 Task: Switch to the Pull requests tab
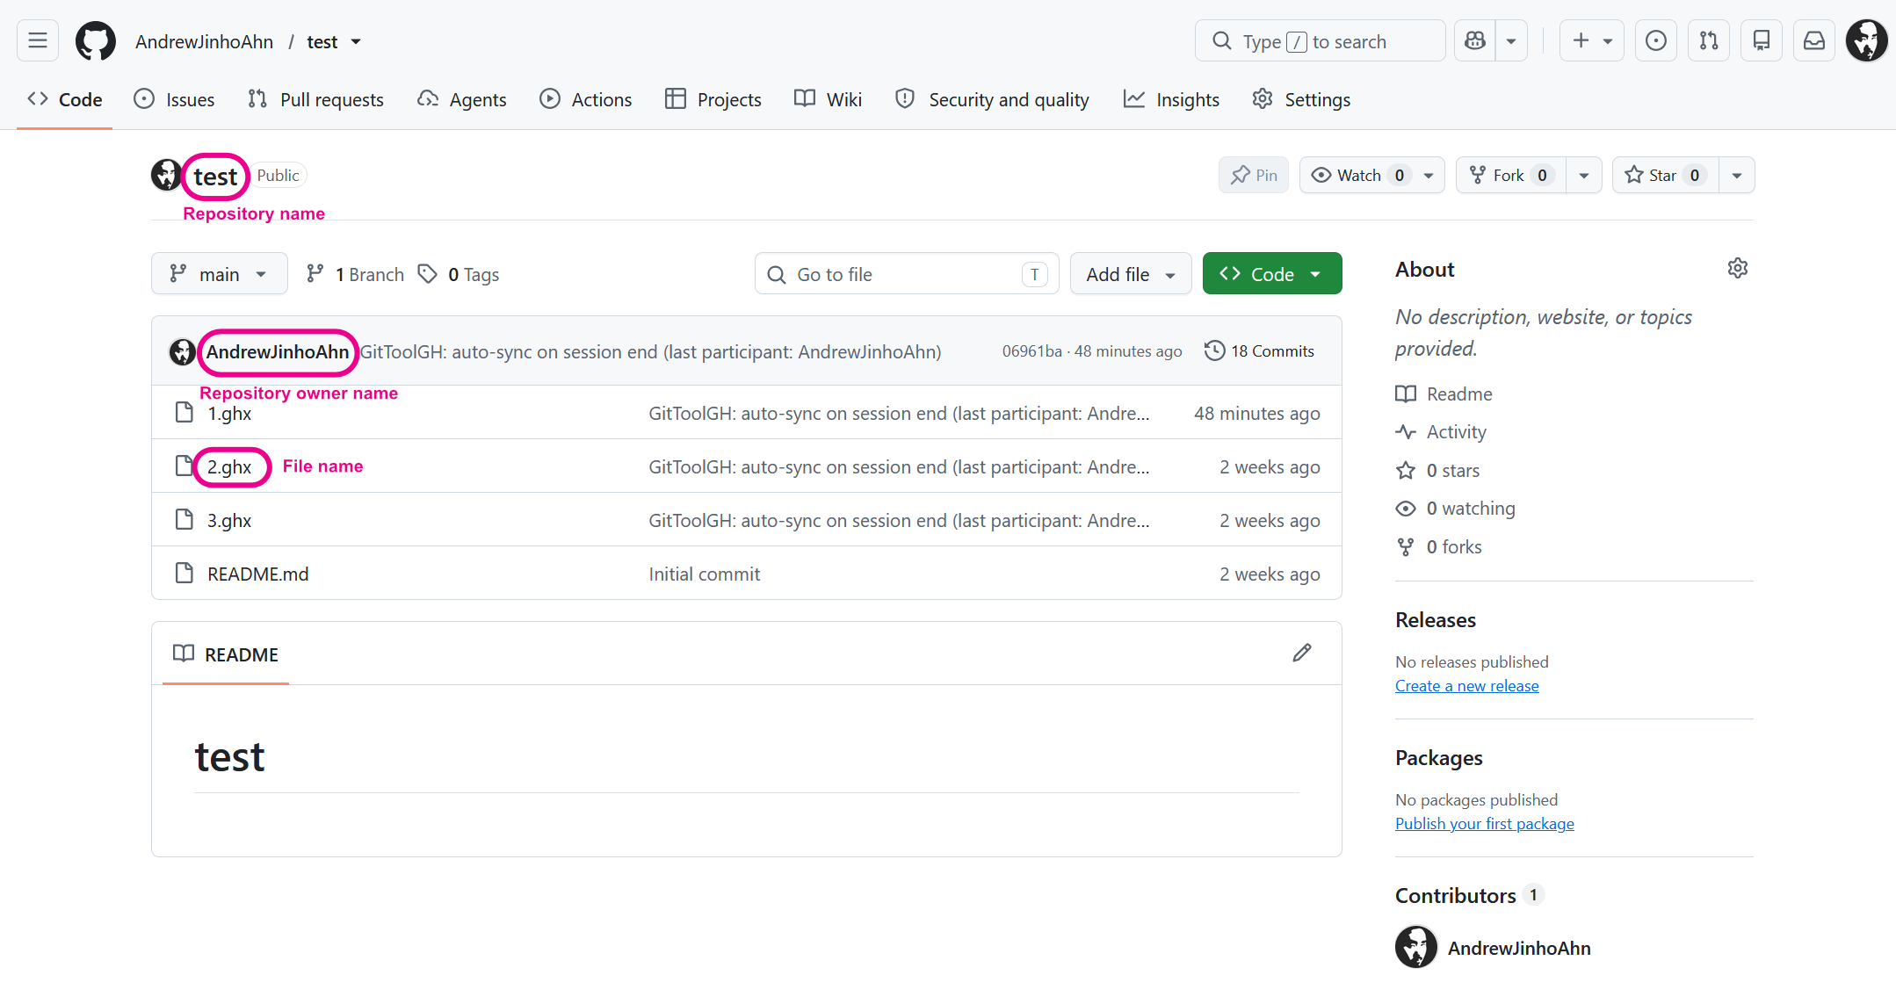[316, 99]
